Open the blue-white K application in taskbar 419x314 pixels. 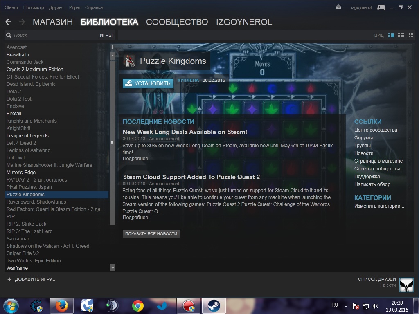[x=88, y=306]
